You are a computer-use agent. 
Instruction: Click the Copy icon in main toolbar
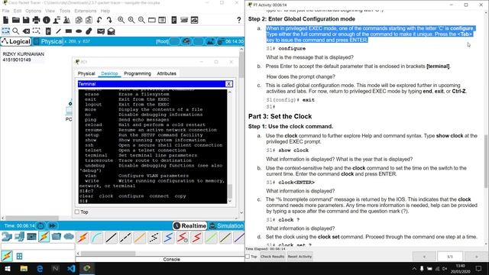[79, 21]
